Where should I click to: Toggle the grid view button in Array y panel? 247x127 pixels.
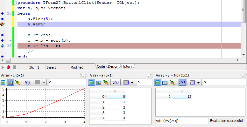(158, 83)
